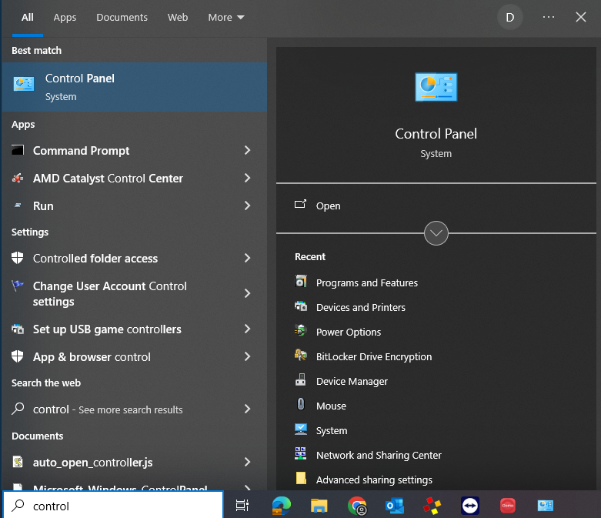Open Programs and Features recent link
The image size is (601, 518).
pyautogui.click(x=366, y=282)
